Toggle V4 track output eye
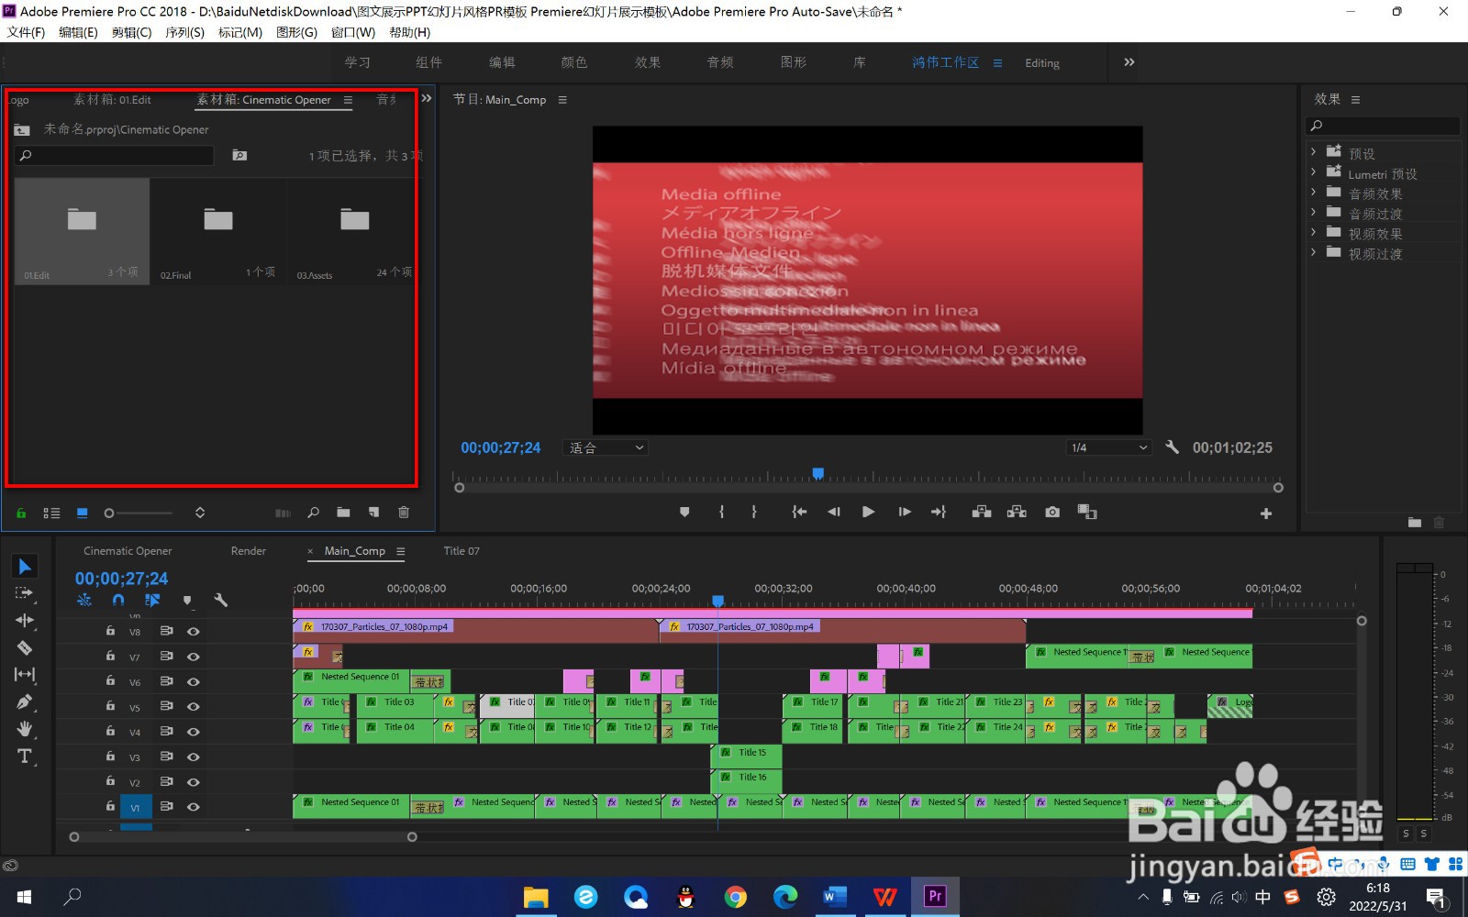The image size is (1468, 917). (x=194, y=732)
